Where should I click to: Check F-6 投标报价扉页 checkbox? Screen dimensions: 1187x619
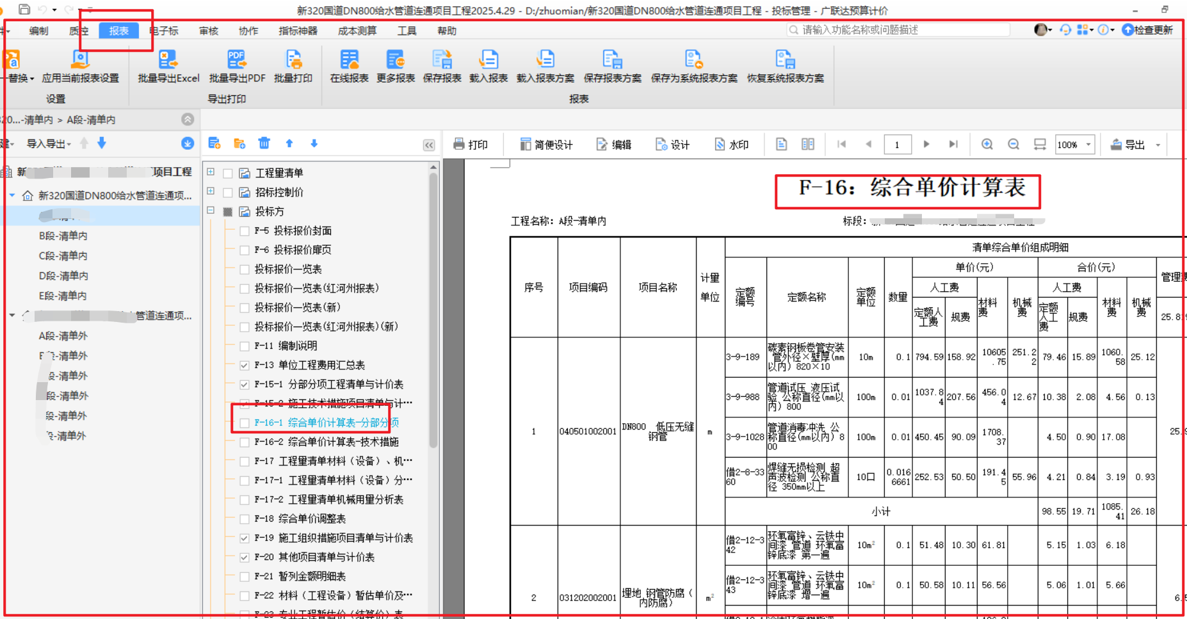pos(244,250)
